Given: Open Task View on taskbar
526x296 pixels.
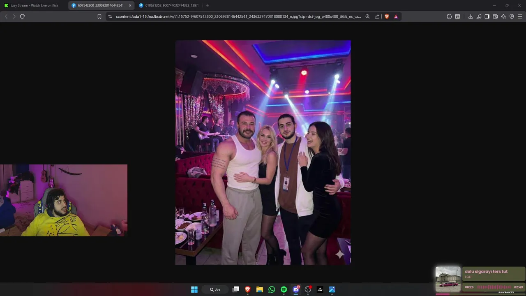Looking at the screenshot, I should tap(236, 289).
